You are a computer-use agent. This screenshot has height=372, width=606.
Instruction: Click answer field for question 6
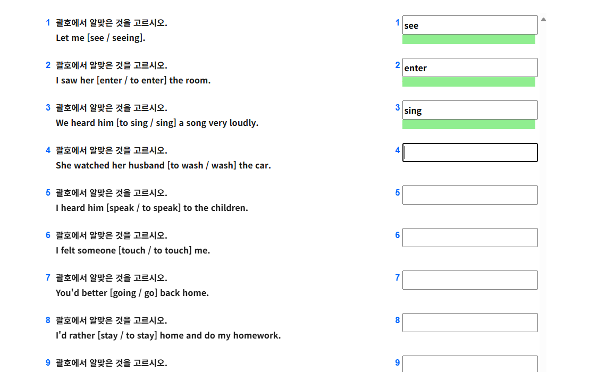[470, 238]
